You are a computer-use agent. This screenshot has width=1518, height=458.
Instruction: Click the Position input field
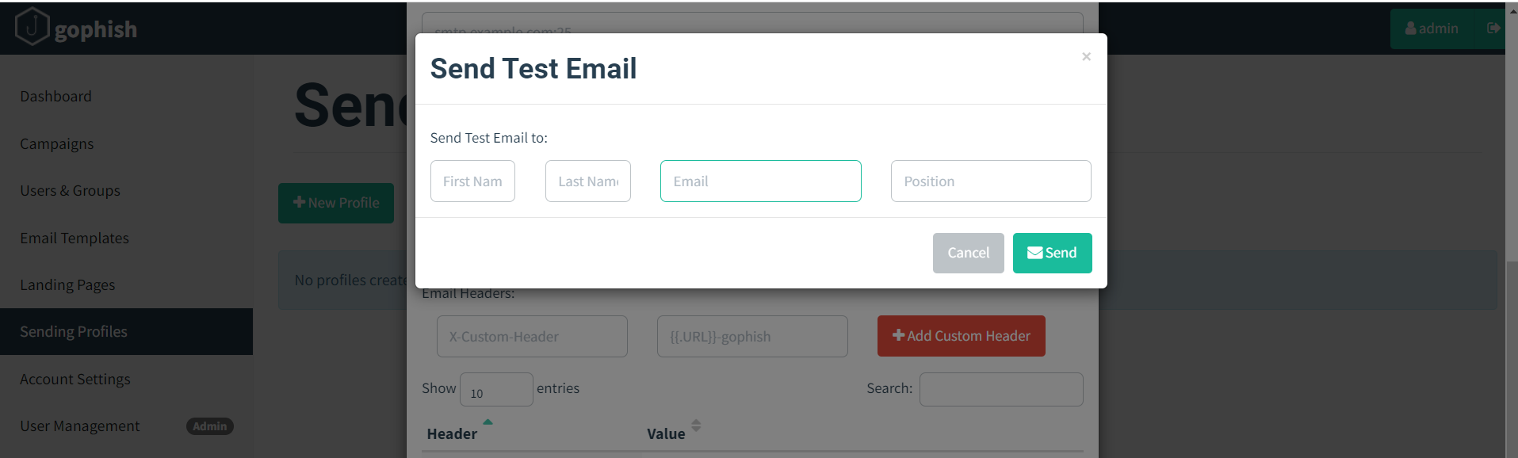[990, 181]
